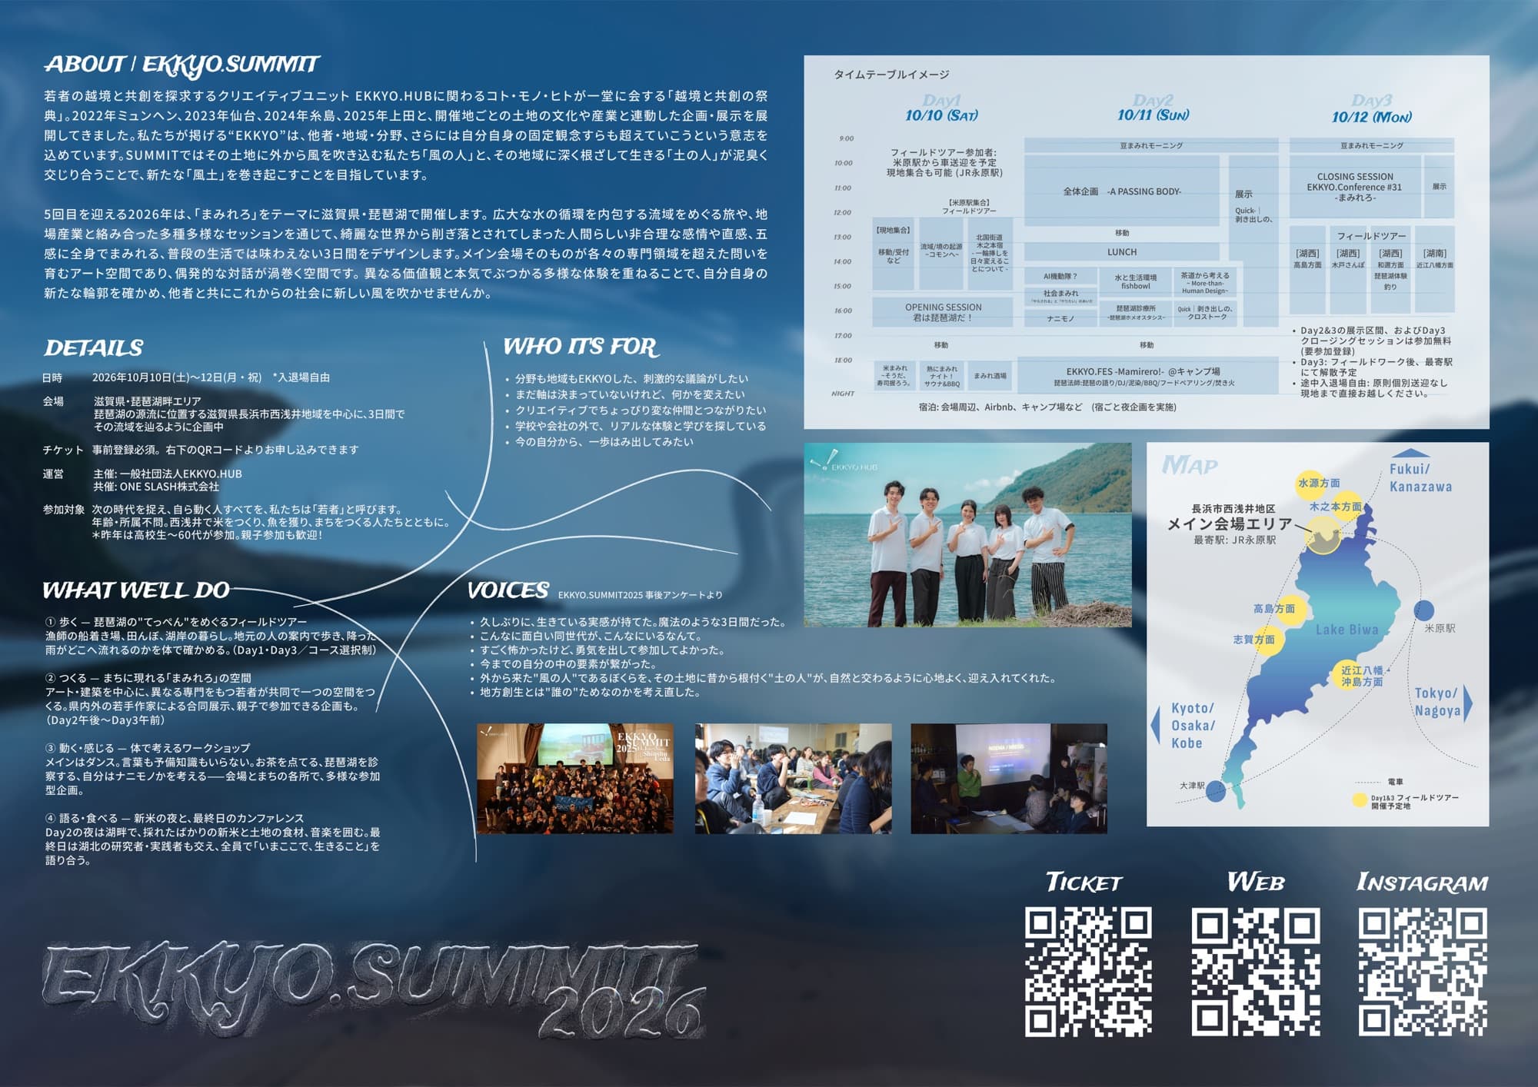Viewport: 1538px width, 1087px height.
Task: Click the ① 歩く field tour item
Action: pos(211,636)
